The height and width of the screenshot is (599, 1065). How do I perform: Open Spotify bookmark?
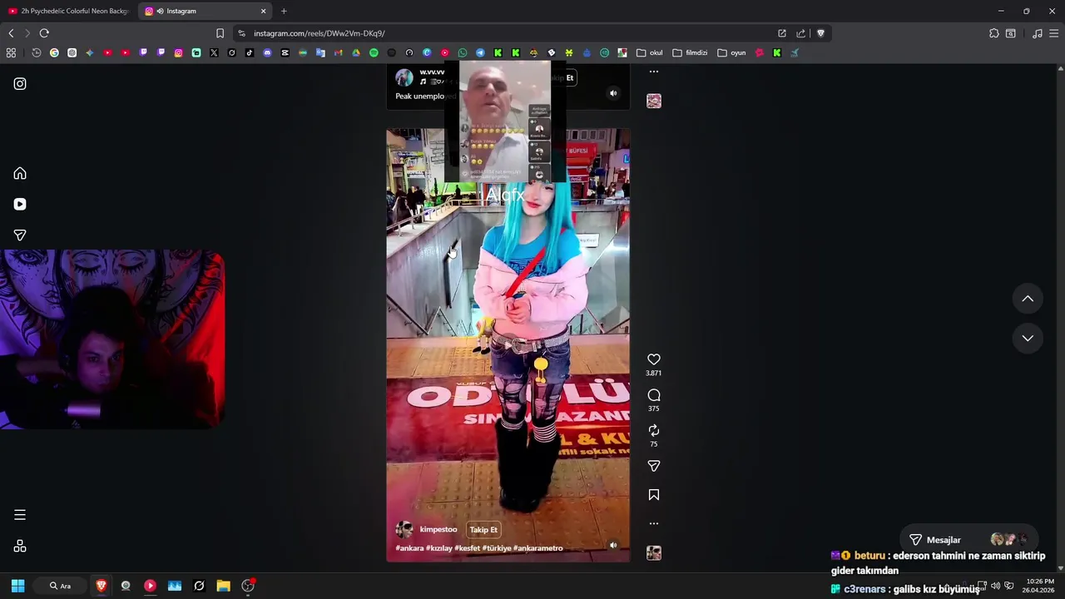[374, 52]
